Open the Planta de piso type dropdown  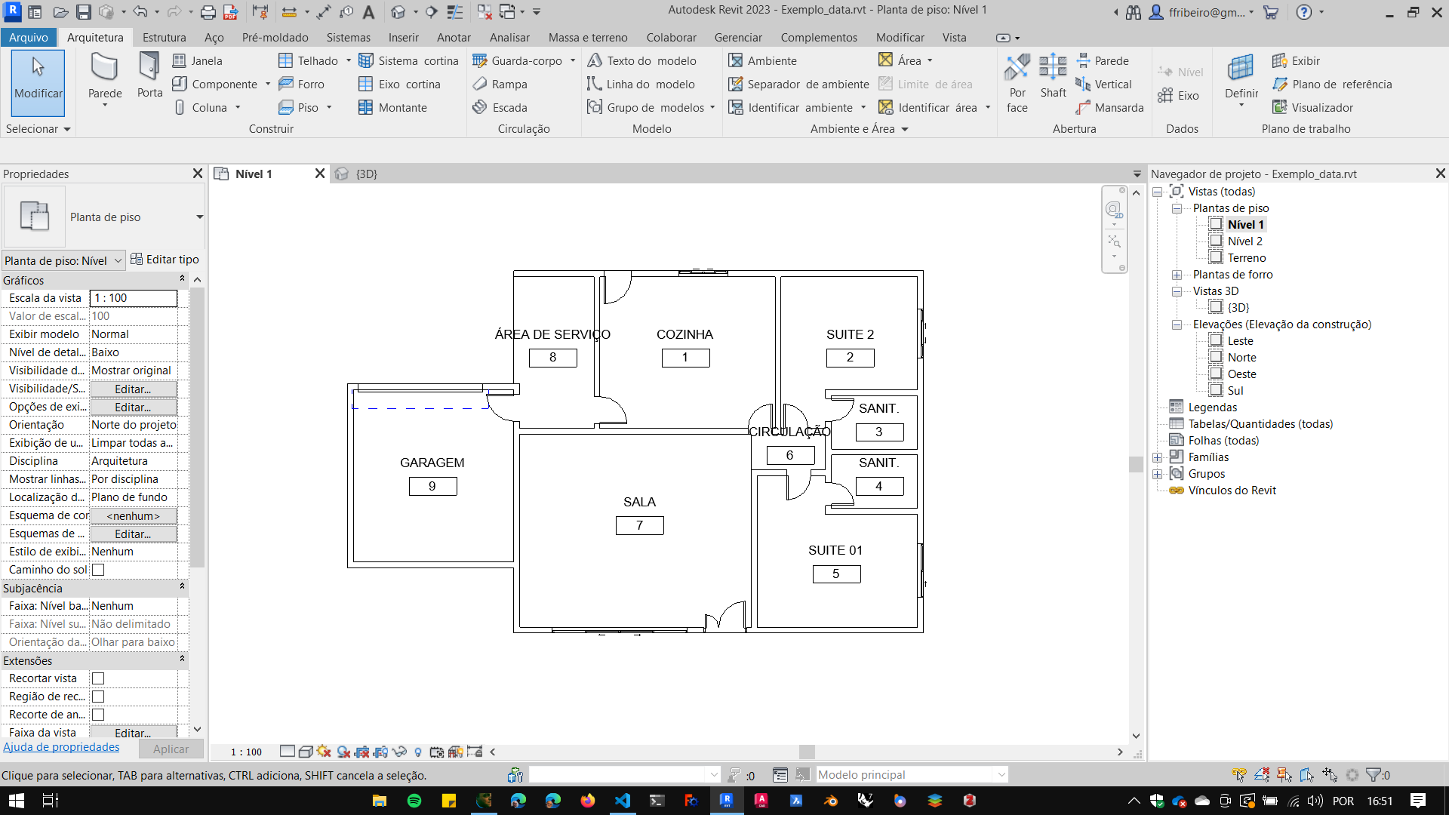point(199,217)
